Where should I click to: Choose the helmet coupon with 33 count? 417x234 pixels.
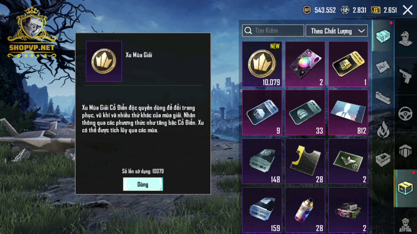point(305,113)
